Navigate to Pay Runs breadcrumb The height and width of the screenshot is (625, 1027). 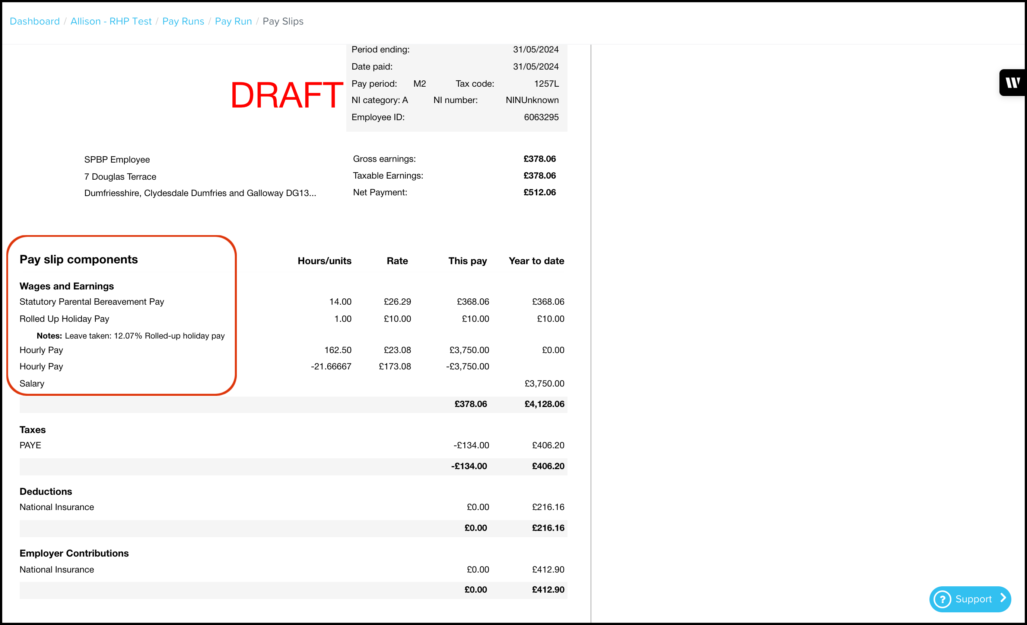pos(183,21)
